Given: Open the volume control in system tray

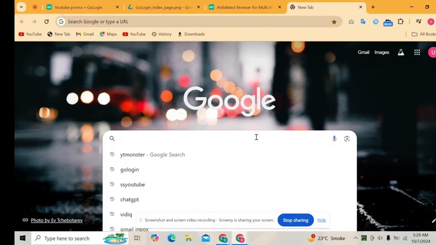Looking at the screenshot, I should [380, 238].
